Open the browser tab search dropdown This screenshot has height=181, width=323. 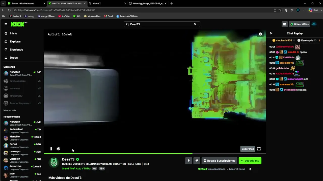pos(3,4)
